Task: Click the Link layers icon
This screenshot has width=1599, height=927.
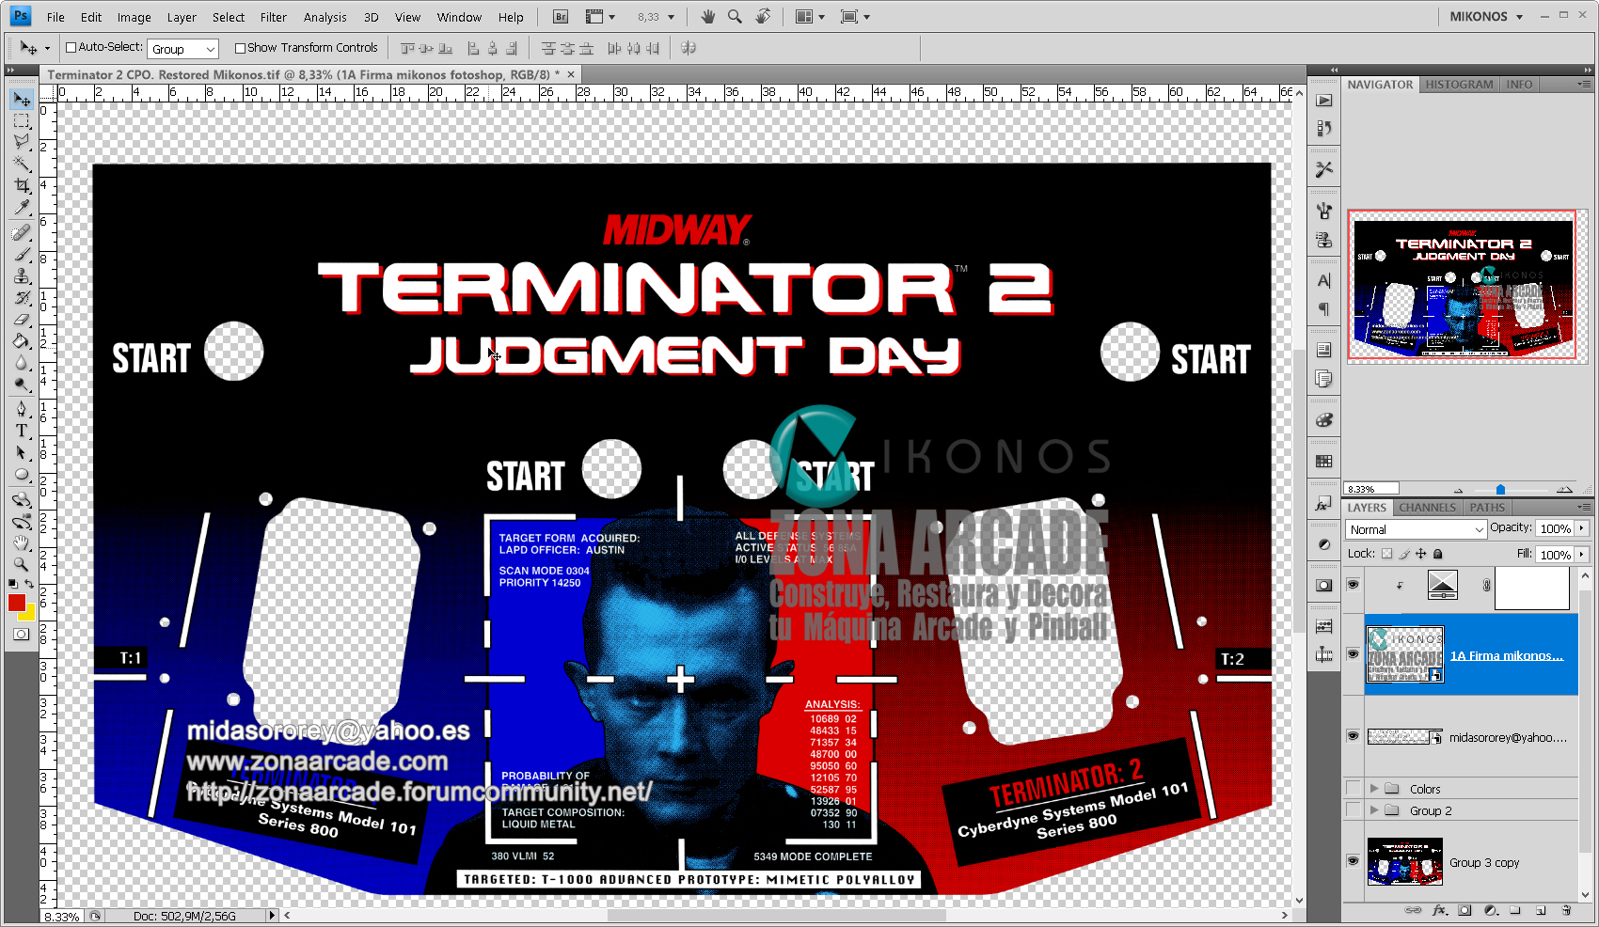Action: point(1413,910)
